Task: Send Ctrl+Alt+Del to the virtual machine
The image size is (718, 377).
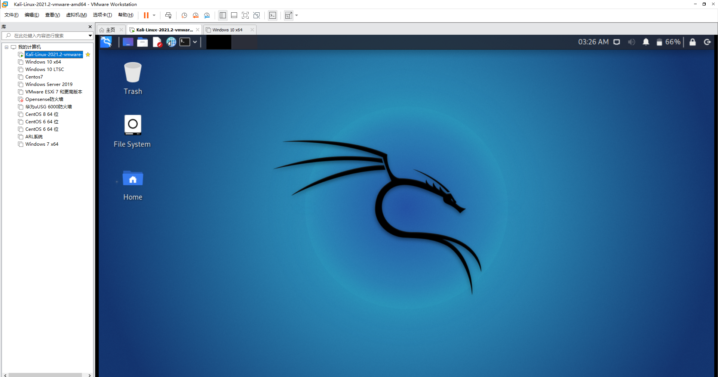Action: pos(168,15)
